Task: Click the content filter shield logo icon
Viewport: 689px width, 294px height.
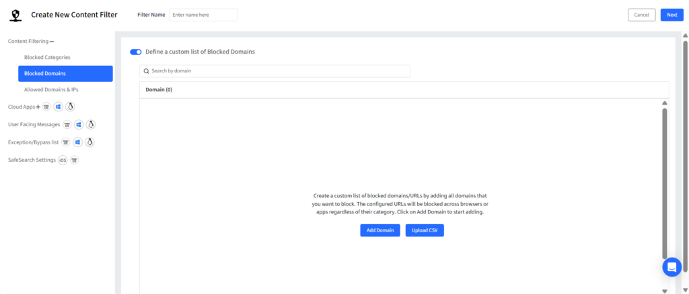Action: tap(16, 15)
